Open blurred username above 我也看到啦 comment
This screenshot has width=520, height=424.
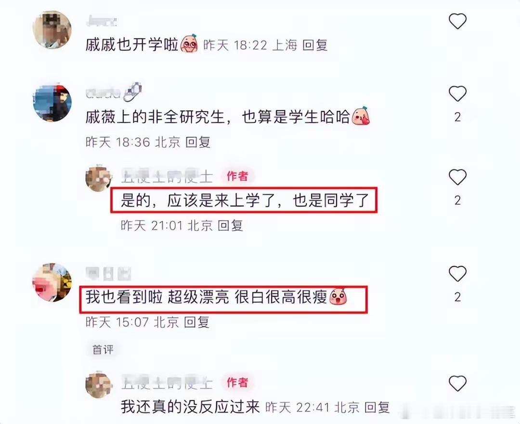pos(108,273)
